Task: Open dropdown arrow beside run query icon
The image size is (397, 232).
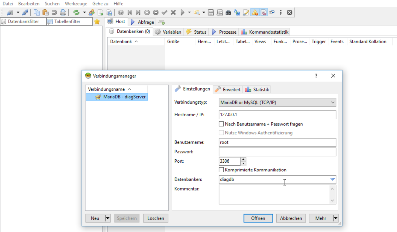Action: click(189, 12)
